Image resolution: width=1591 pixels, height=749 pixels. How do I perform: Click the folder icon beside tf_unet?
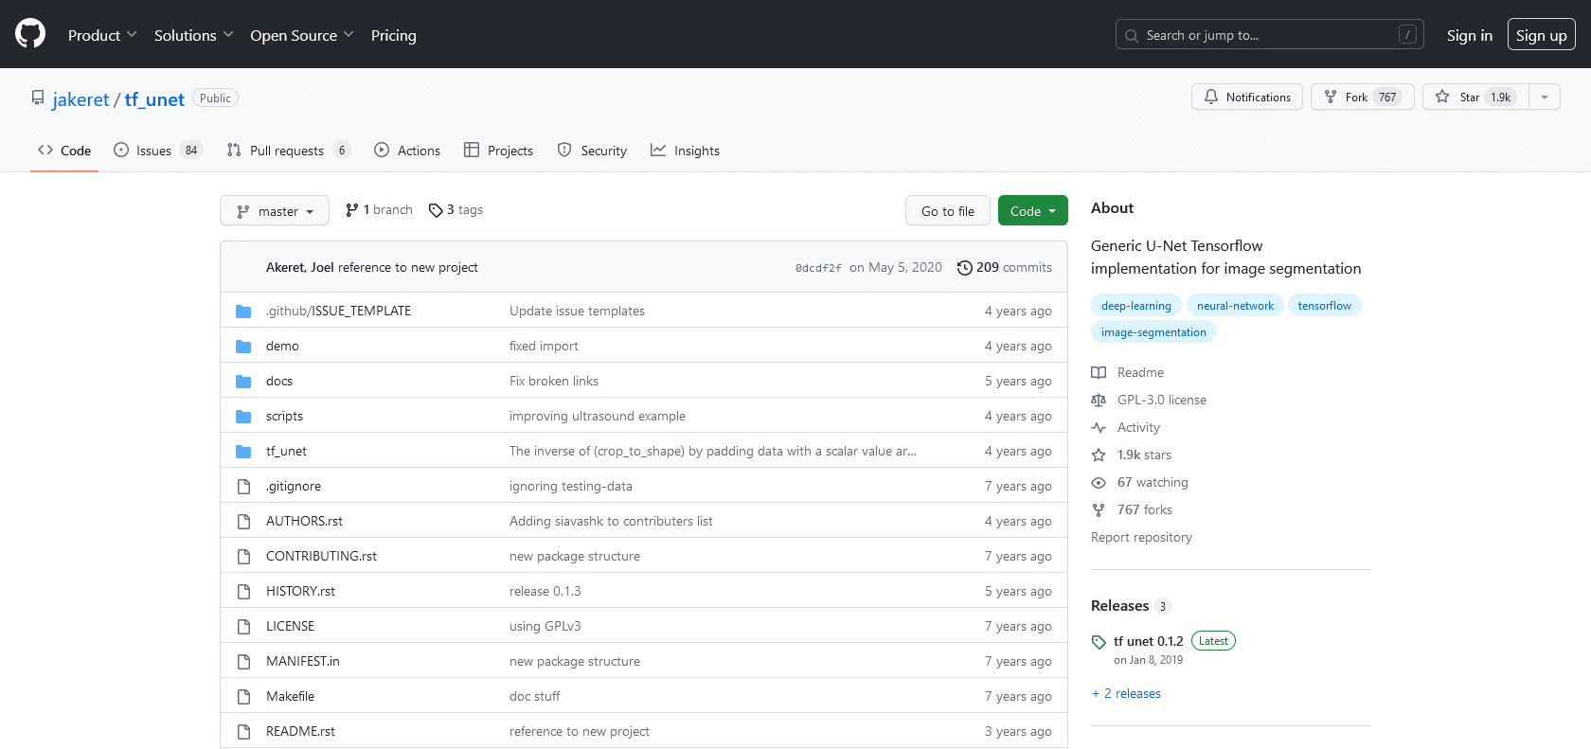coord(243,452)
